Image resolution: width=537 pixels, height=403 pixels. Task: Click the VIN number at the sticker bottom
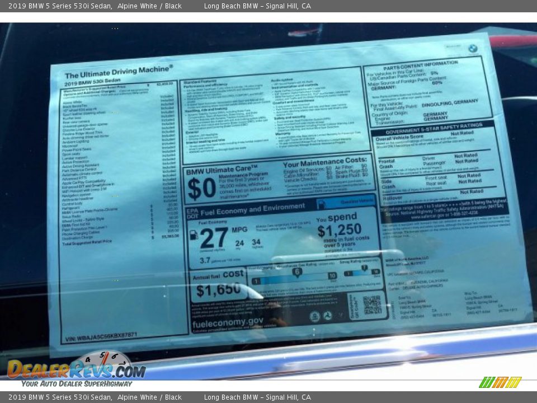(x=101, y=336)
